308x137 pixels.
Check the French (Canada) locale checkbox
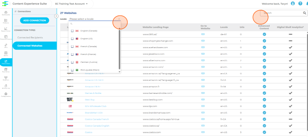click(72, 46)
